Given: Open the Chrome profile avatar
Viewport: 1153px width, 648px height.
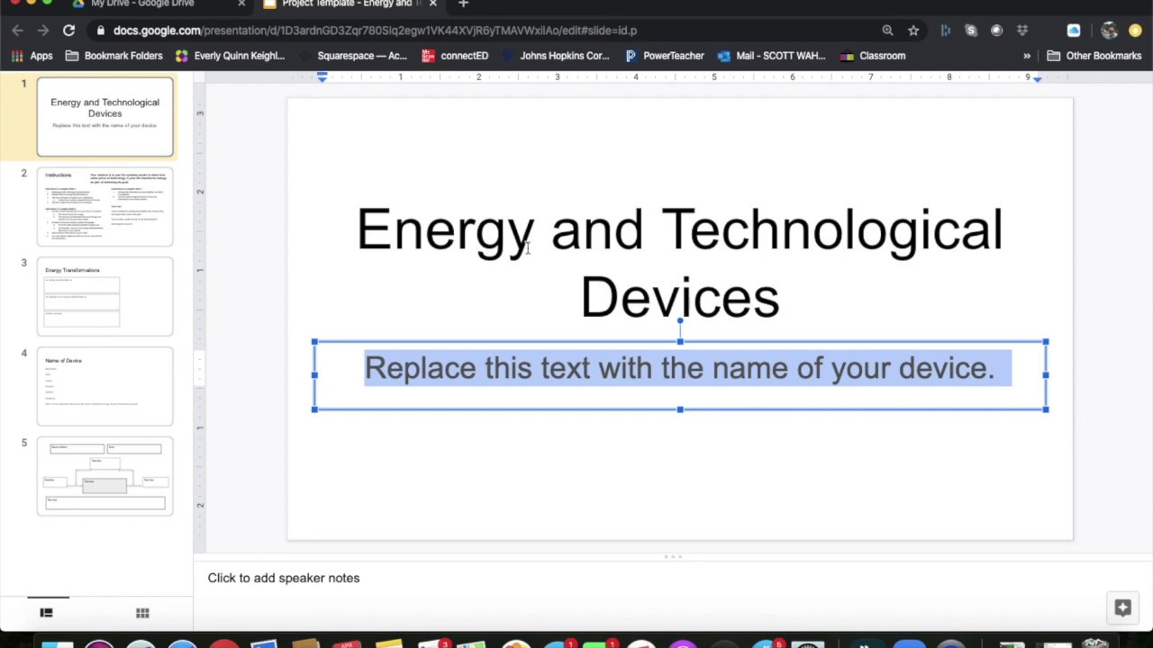Looking at the screenshot, I should click(x=1109, y=31).
